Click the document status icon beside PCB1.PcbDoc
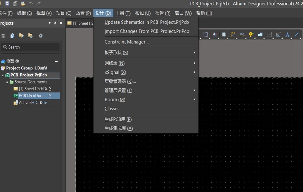The width and height of the screenshot is (303, 192). (50, 96)
